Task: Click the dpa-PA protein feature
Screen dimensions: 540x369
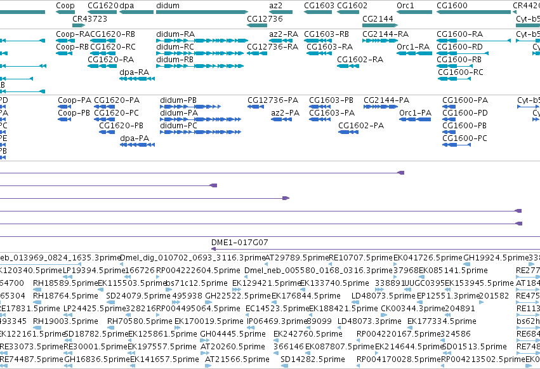Action: [x=138, y=145]
